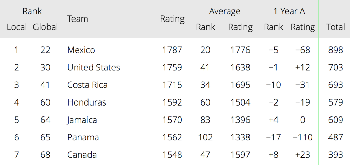
Task: Click the 1 Year Δ Rating subheader
Action: tap(303, 27)
